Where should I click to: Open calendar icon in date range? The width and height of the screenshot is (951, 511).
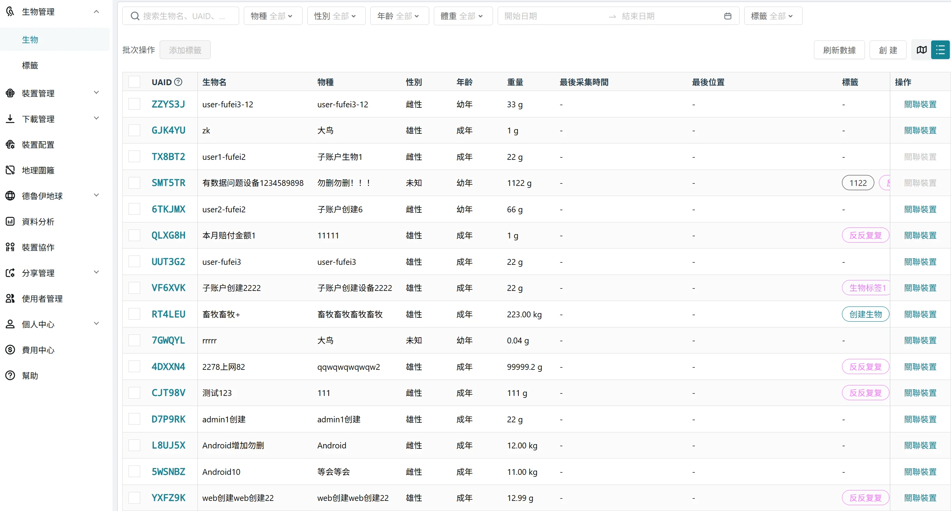(x=727, y=16)
